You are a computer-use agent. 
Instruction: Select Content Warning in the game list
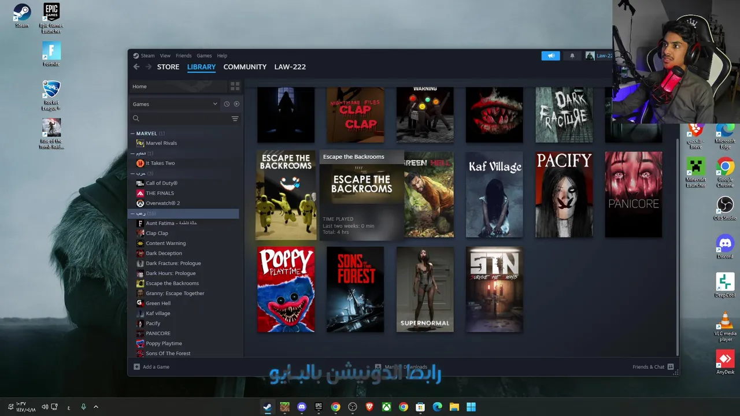pyautogui.click(x=165, y=243)
